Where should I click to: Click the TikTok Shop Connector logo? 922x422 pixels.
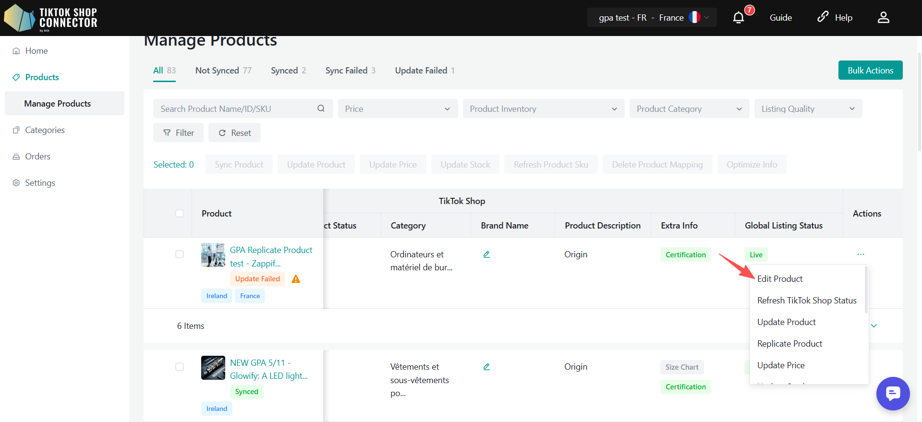point(50,18)
